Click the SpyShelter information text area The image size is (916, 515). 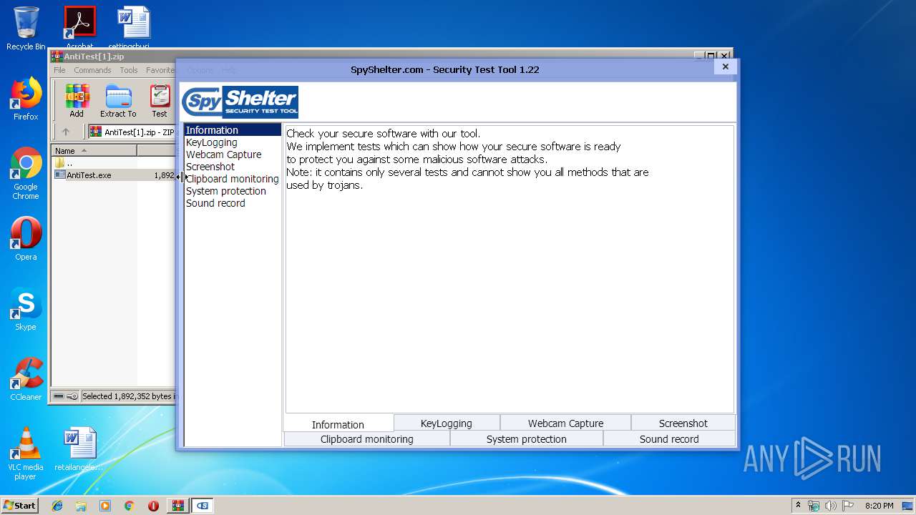coord(510,269)
